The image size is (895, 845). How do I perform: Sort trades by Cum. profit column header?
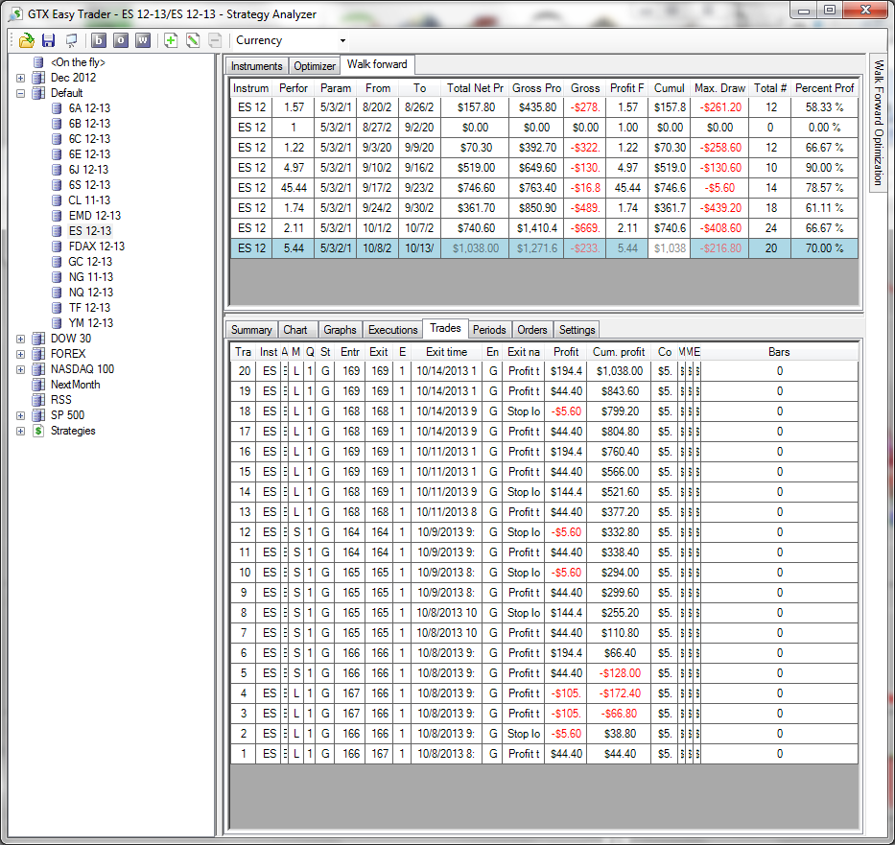(619, 352)
